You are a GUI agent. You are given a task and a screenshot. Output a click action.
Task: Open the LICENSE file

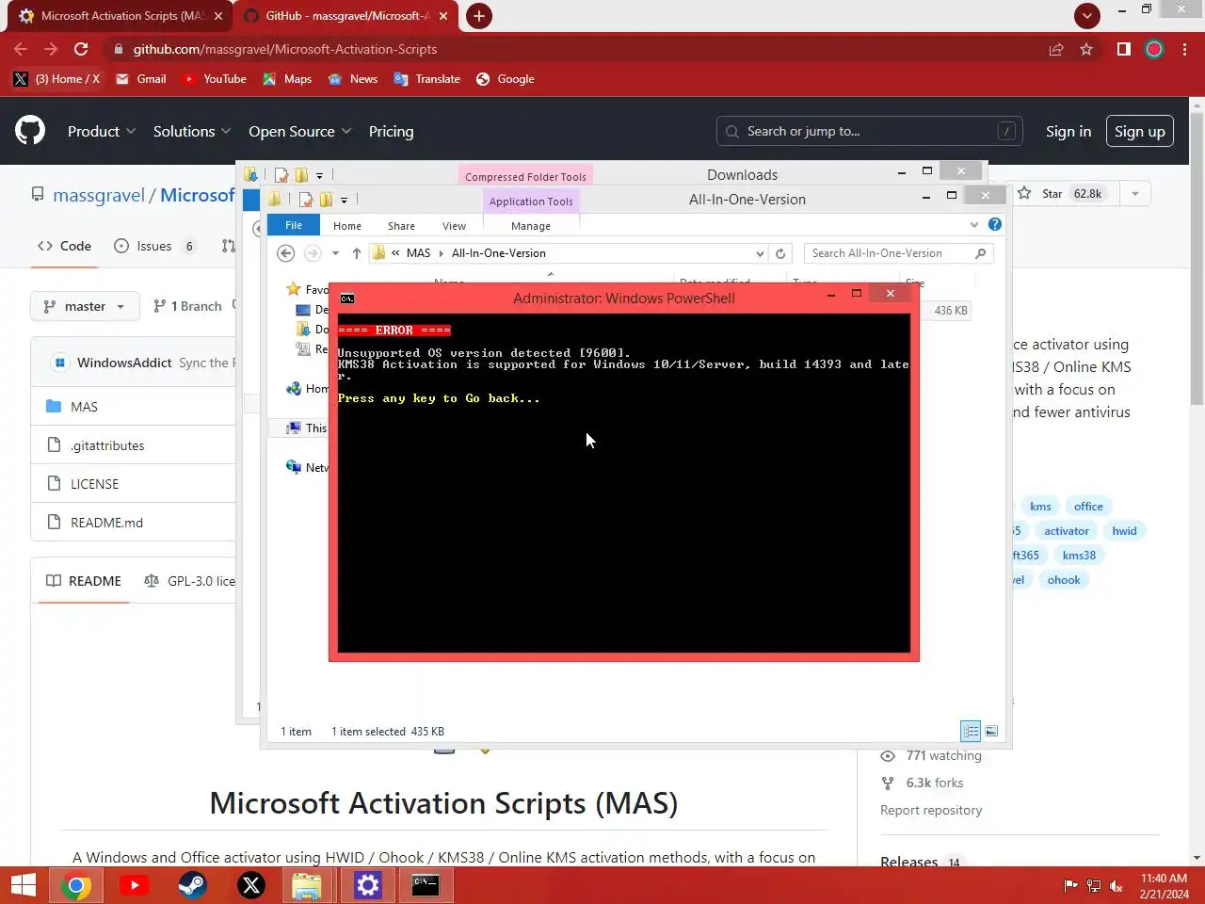pos(94,484)
